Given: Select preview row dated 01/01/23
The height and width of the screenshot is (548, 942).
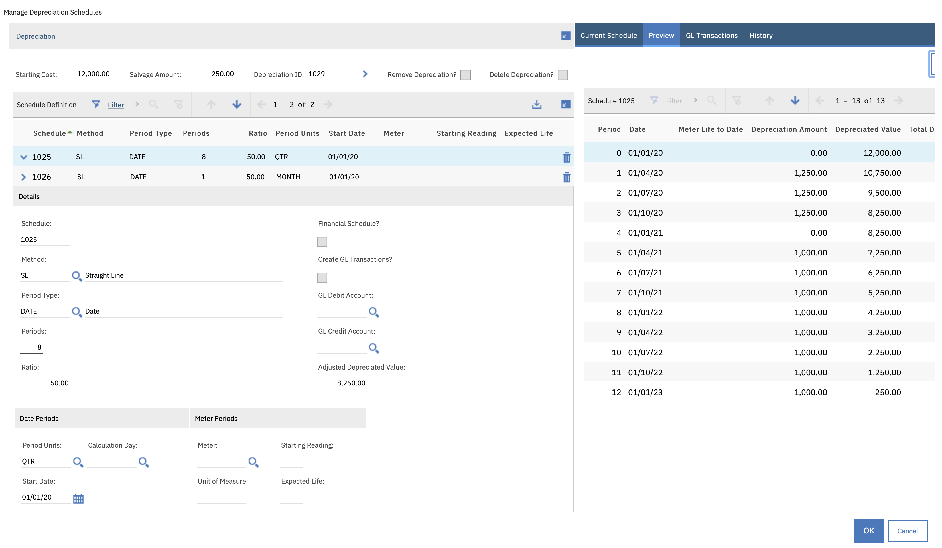Looking at the screenshot, I should pos(759,392).
